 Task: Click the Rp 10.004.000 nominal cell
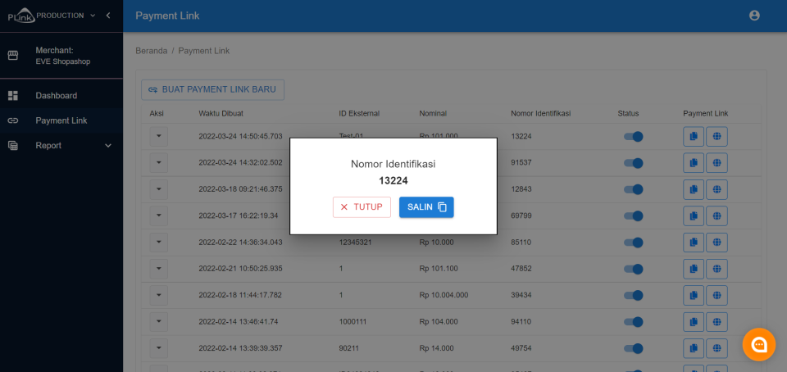click(x=444, y=295)
